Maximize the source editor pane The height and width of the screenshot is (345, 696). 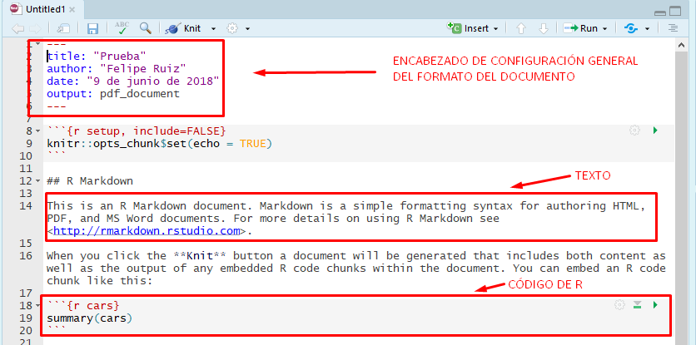(674, 11)
